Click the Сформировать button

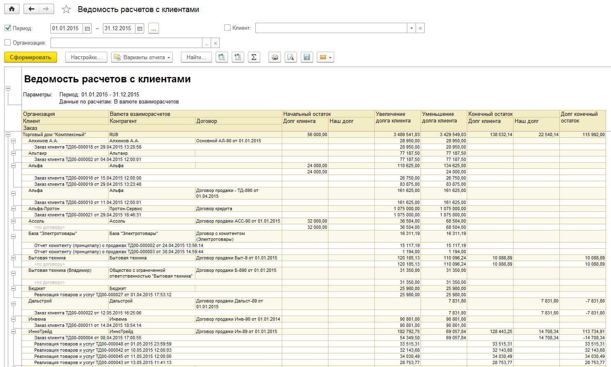click(31, 57)
